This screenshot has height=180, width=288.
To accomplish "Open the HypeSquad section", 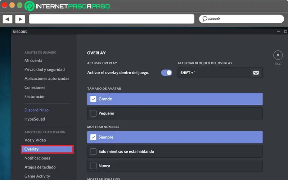I will point(35,119).
